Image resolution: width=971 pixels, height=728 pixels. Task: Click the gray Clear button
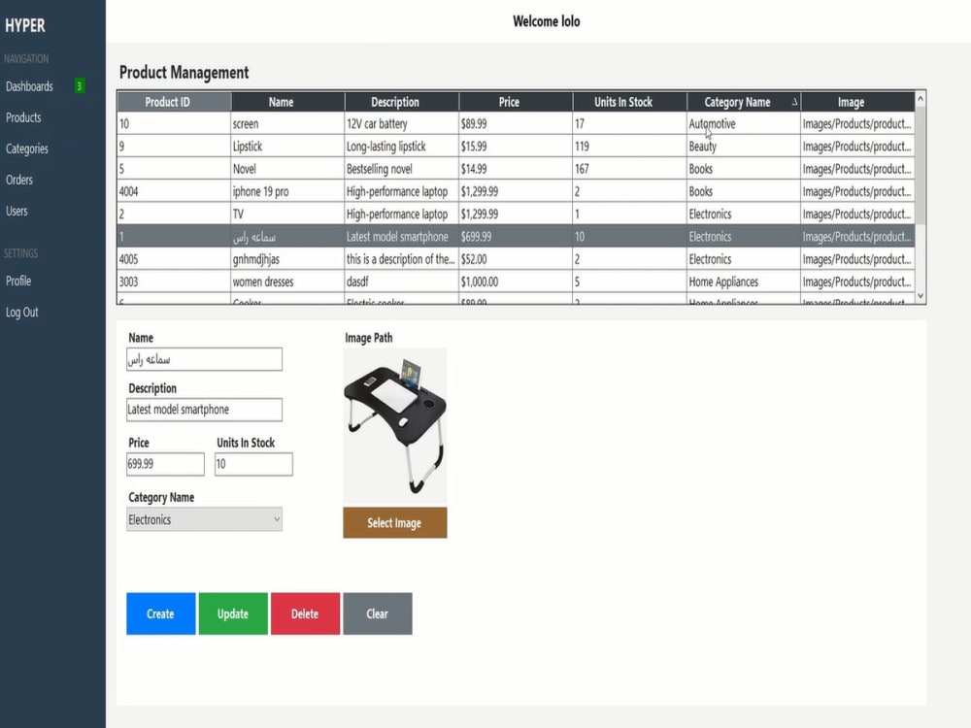378,613
